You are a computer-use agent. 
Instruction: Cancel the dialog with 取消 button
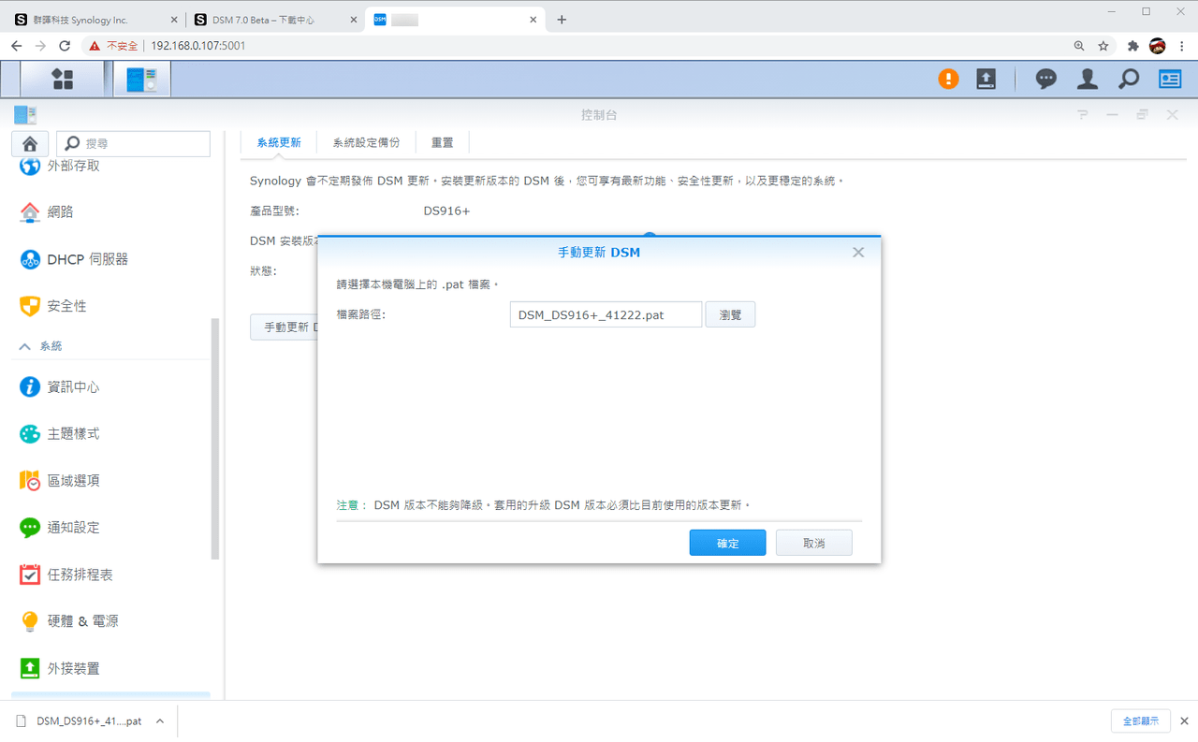[814, 543]
